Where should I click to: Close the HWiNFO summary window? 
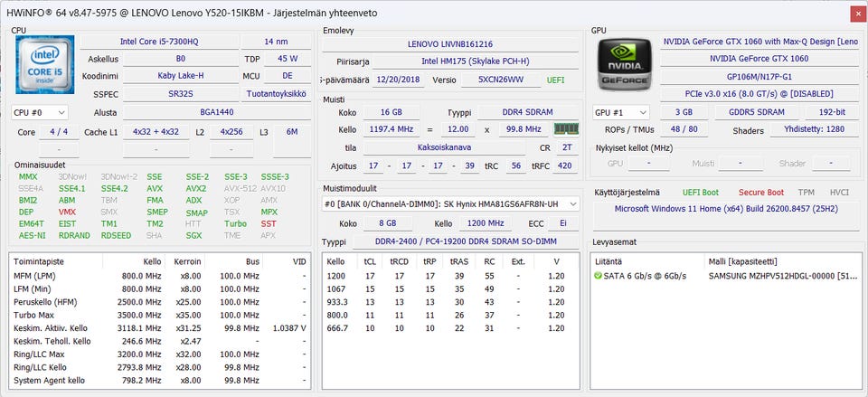(x=856, y=14)
